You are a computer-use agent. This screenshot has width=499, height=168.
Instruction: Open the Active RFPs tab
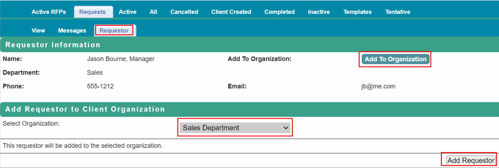(x=48, y=12)
